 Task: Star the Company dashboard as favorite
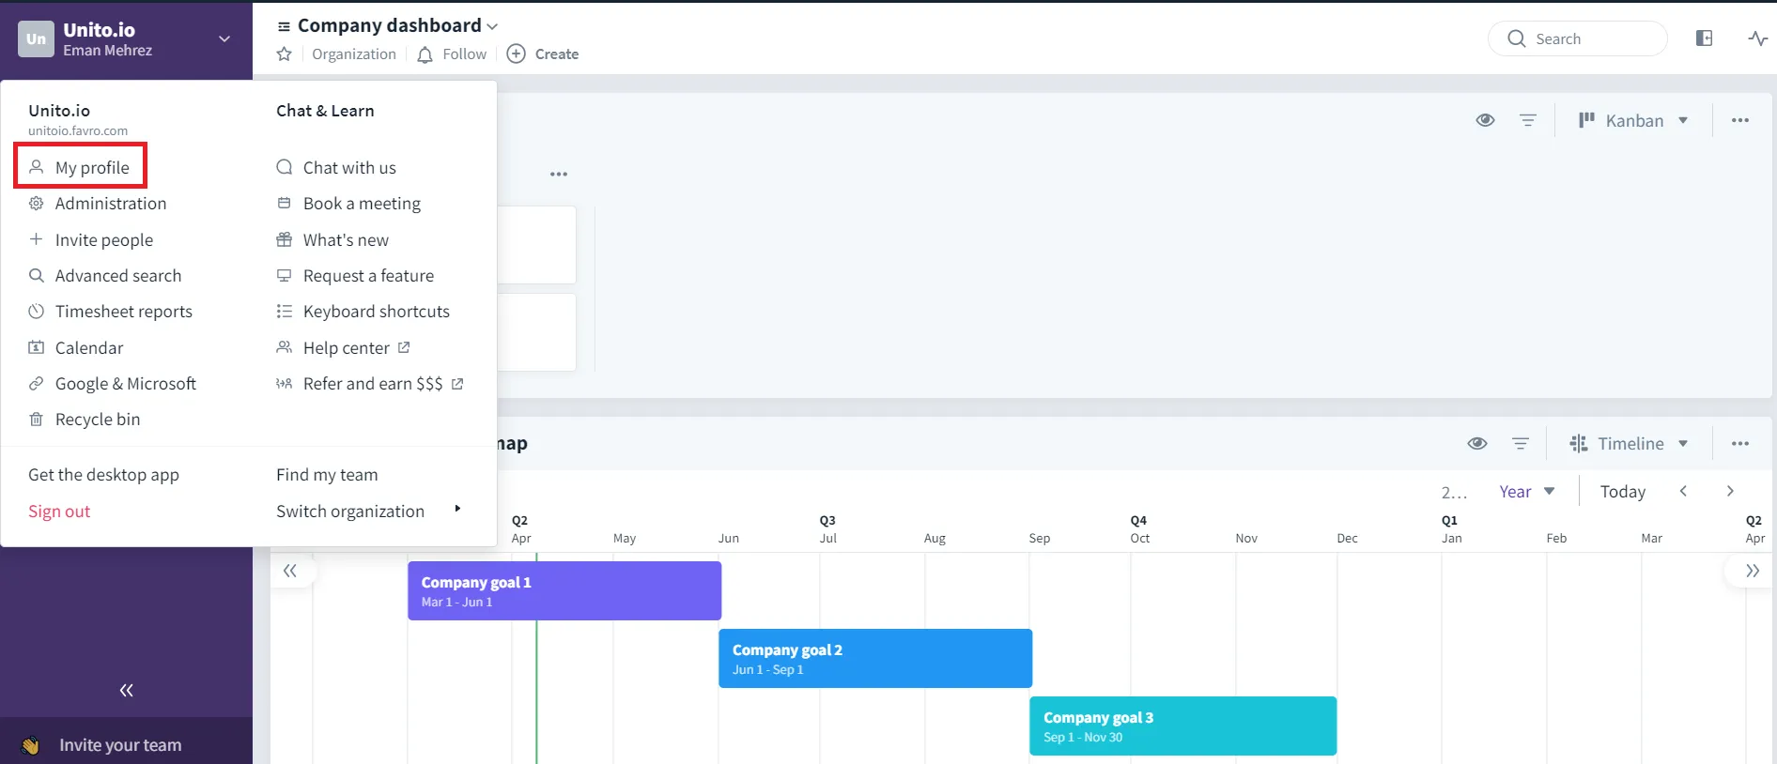coord(284,54)
